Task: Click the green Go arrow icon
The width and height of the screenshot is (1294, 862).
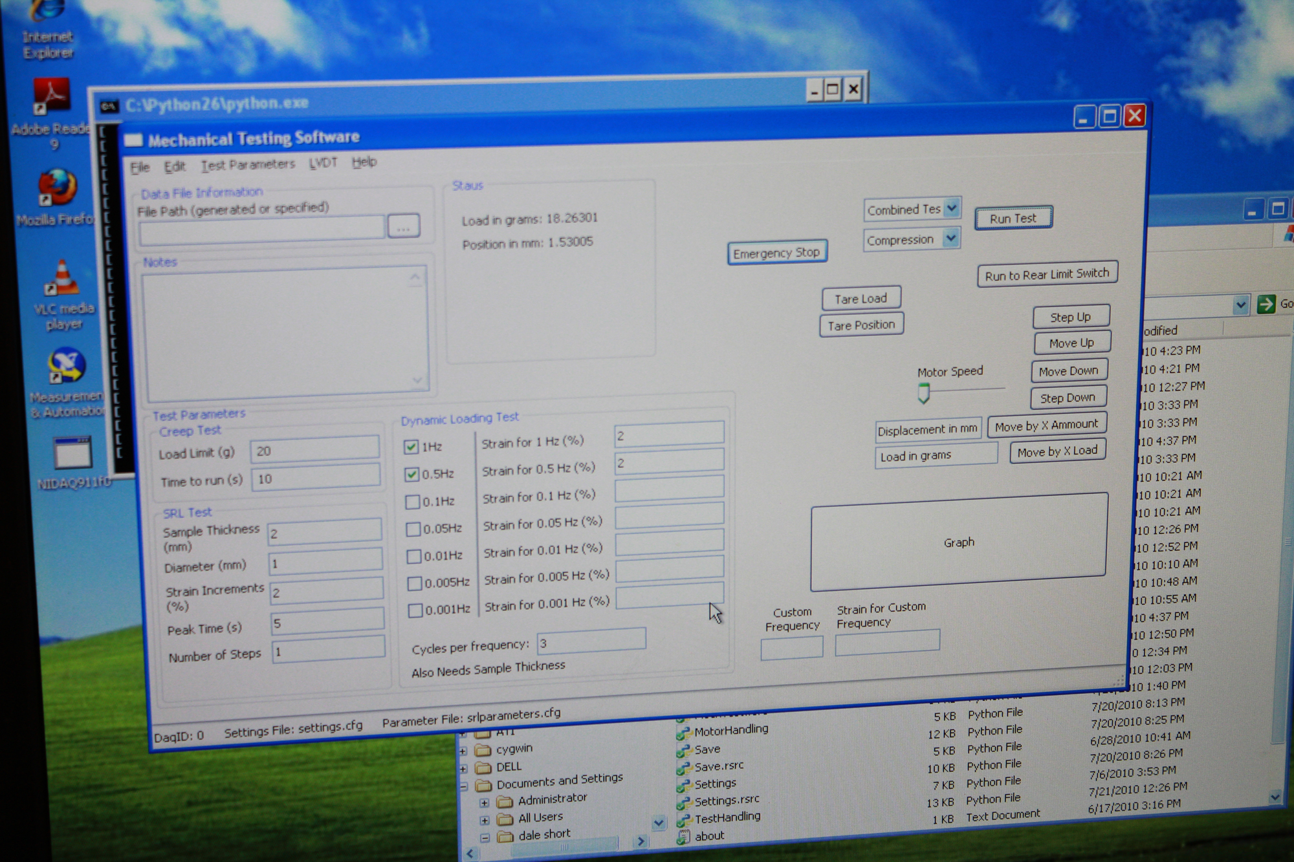Action: click(x=1266, y=304)
